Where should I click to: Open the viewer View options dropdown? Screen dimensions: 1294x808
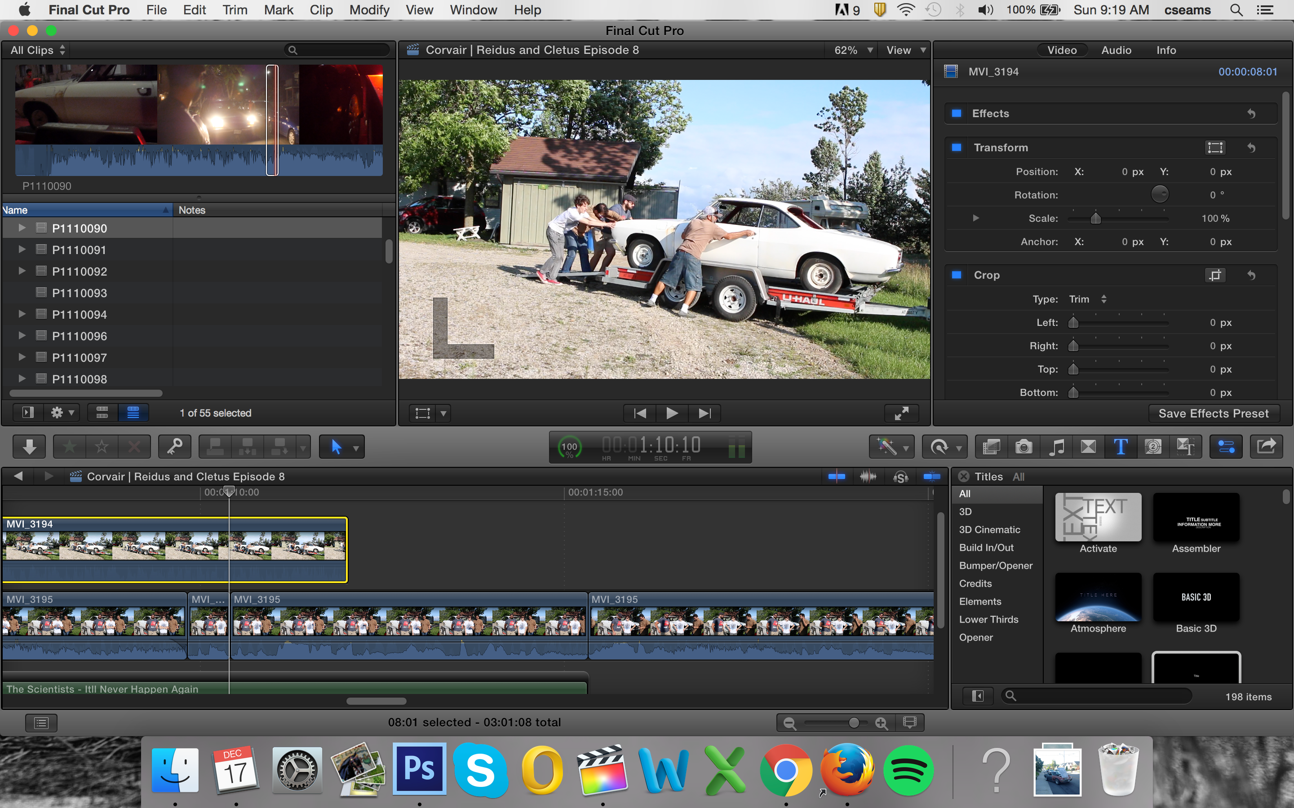coord(906,50)
